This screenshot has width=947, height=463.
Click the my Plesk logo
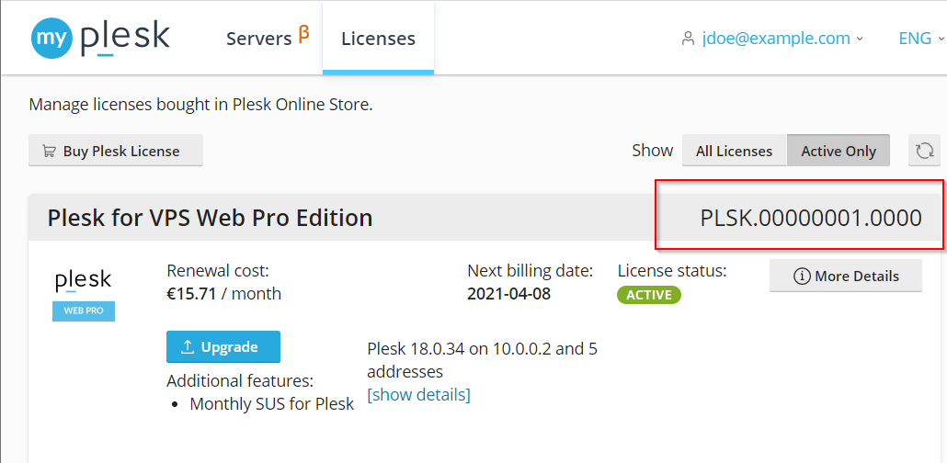100,38
